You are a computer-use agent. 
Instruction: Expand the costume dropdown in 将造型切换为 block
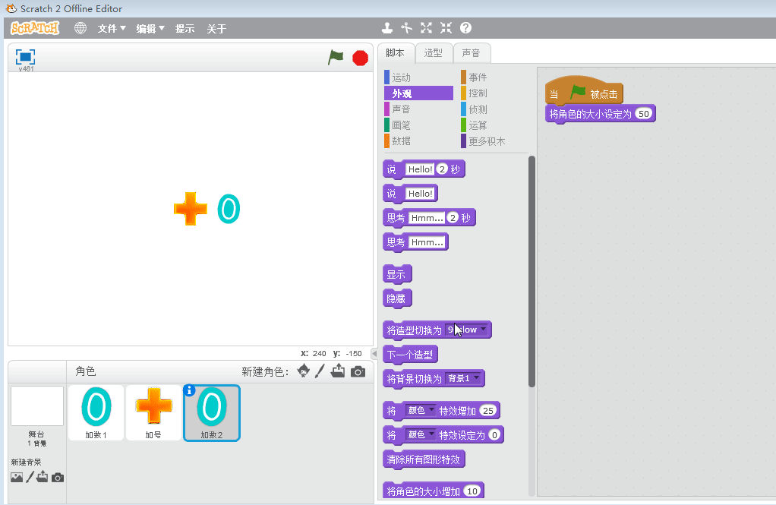point(484,330)
